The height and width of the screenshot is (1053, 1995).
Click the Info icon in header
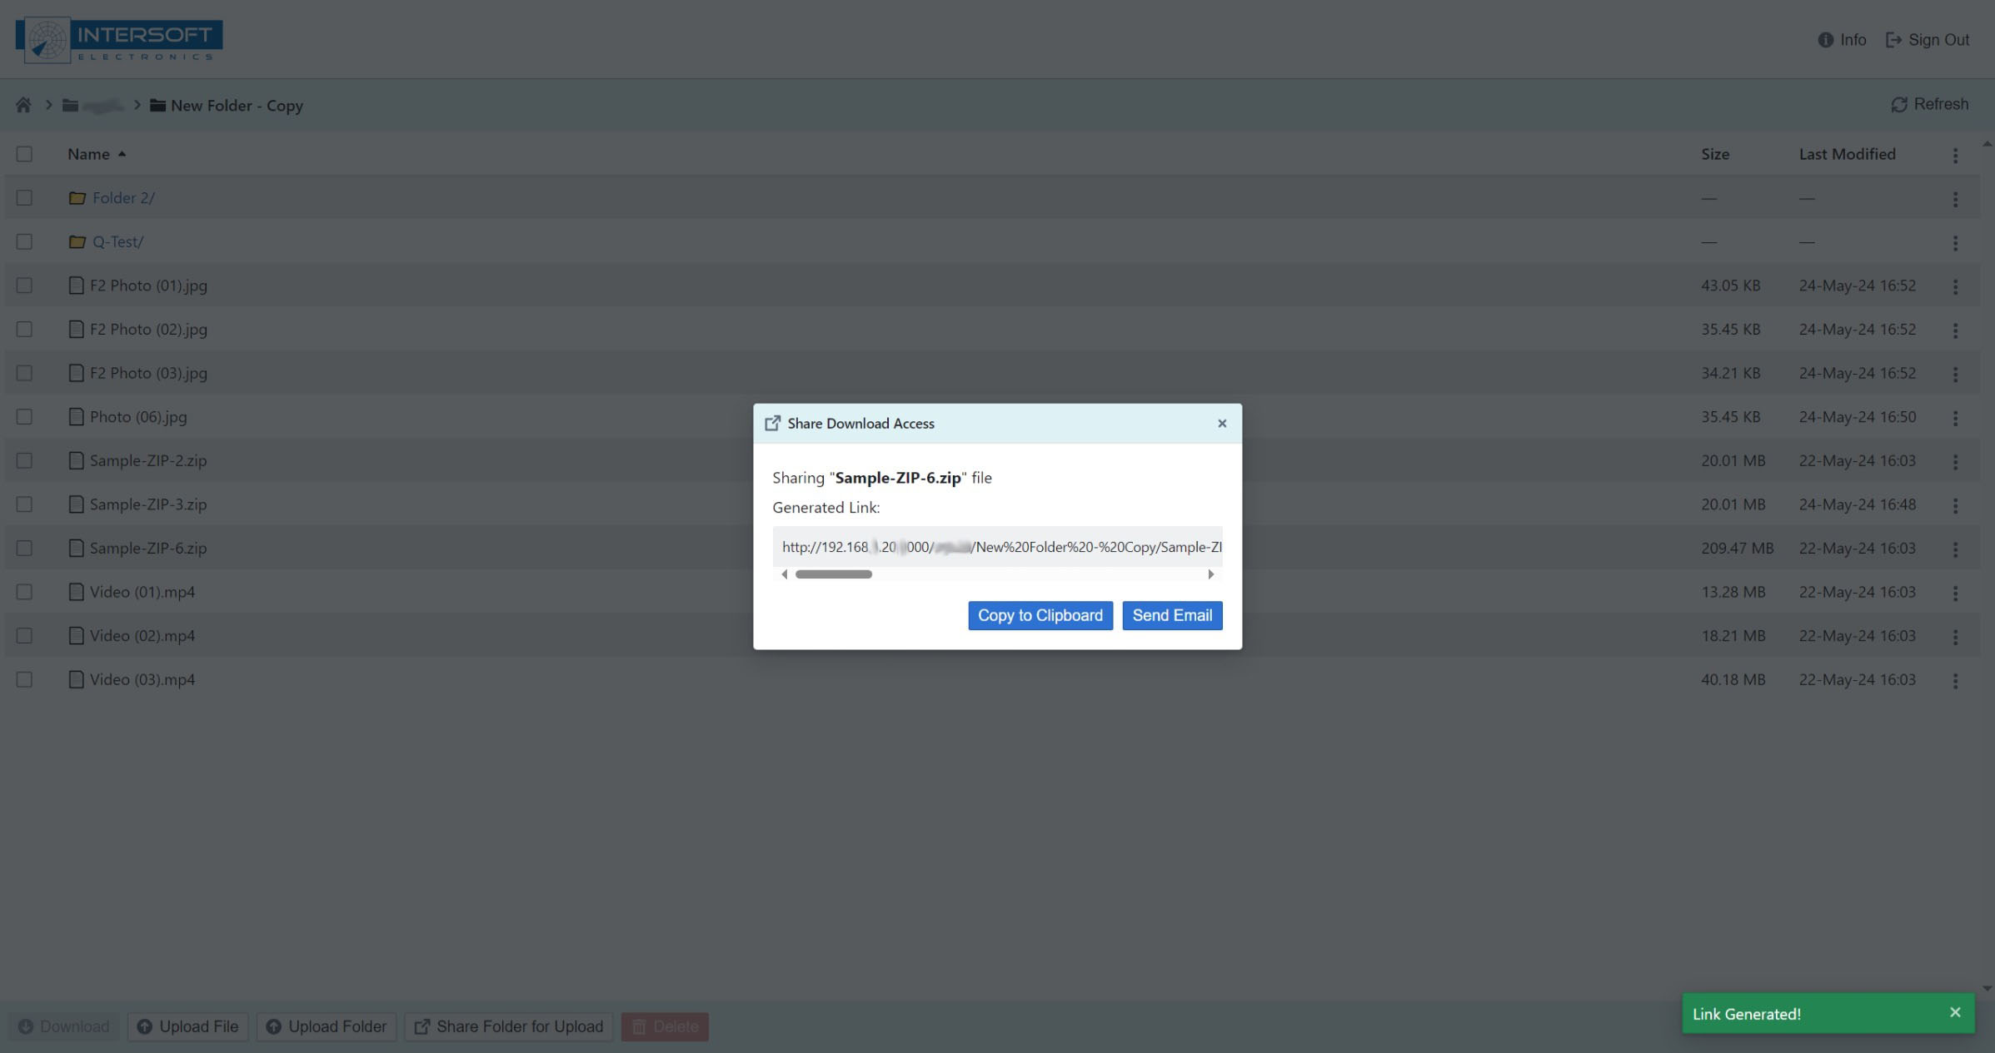point(1825,40)
